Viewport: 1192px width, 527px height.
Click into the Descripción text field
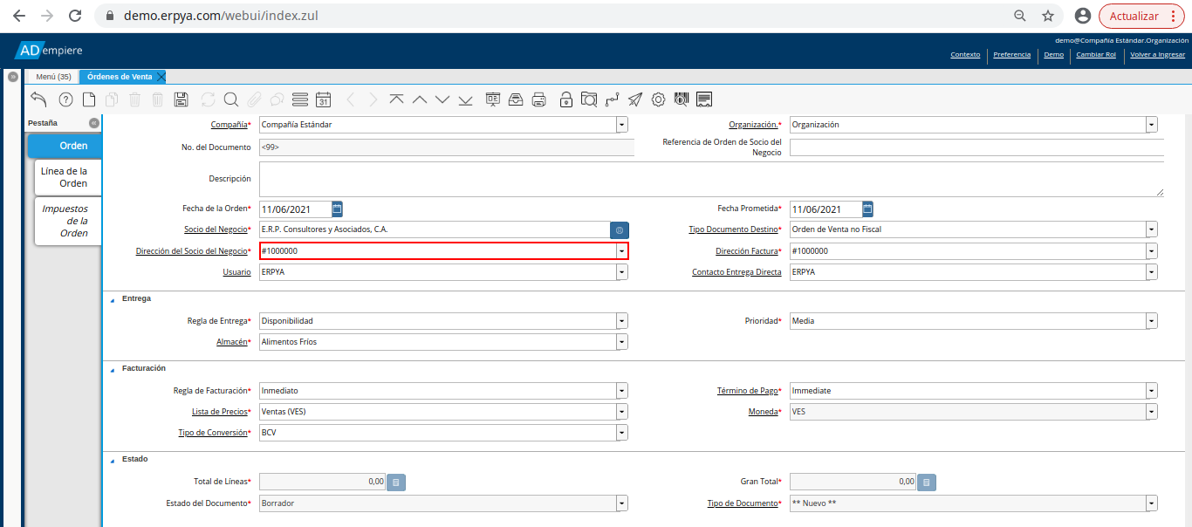(x=710, y=179)
